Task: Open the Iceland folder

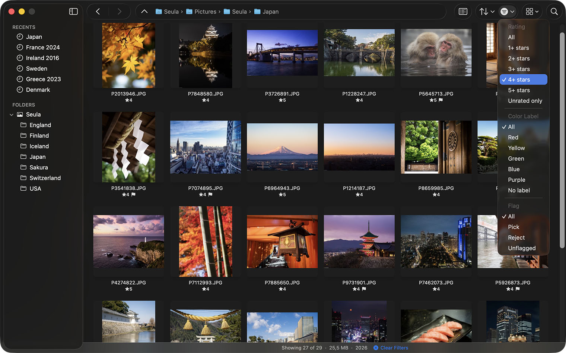Action: [x=39, y=146]
